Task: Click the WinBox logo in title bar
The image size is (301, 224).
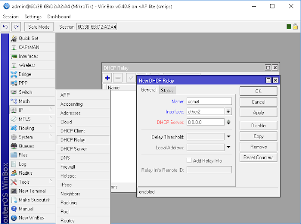Action: [6, 6]
